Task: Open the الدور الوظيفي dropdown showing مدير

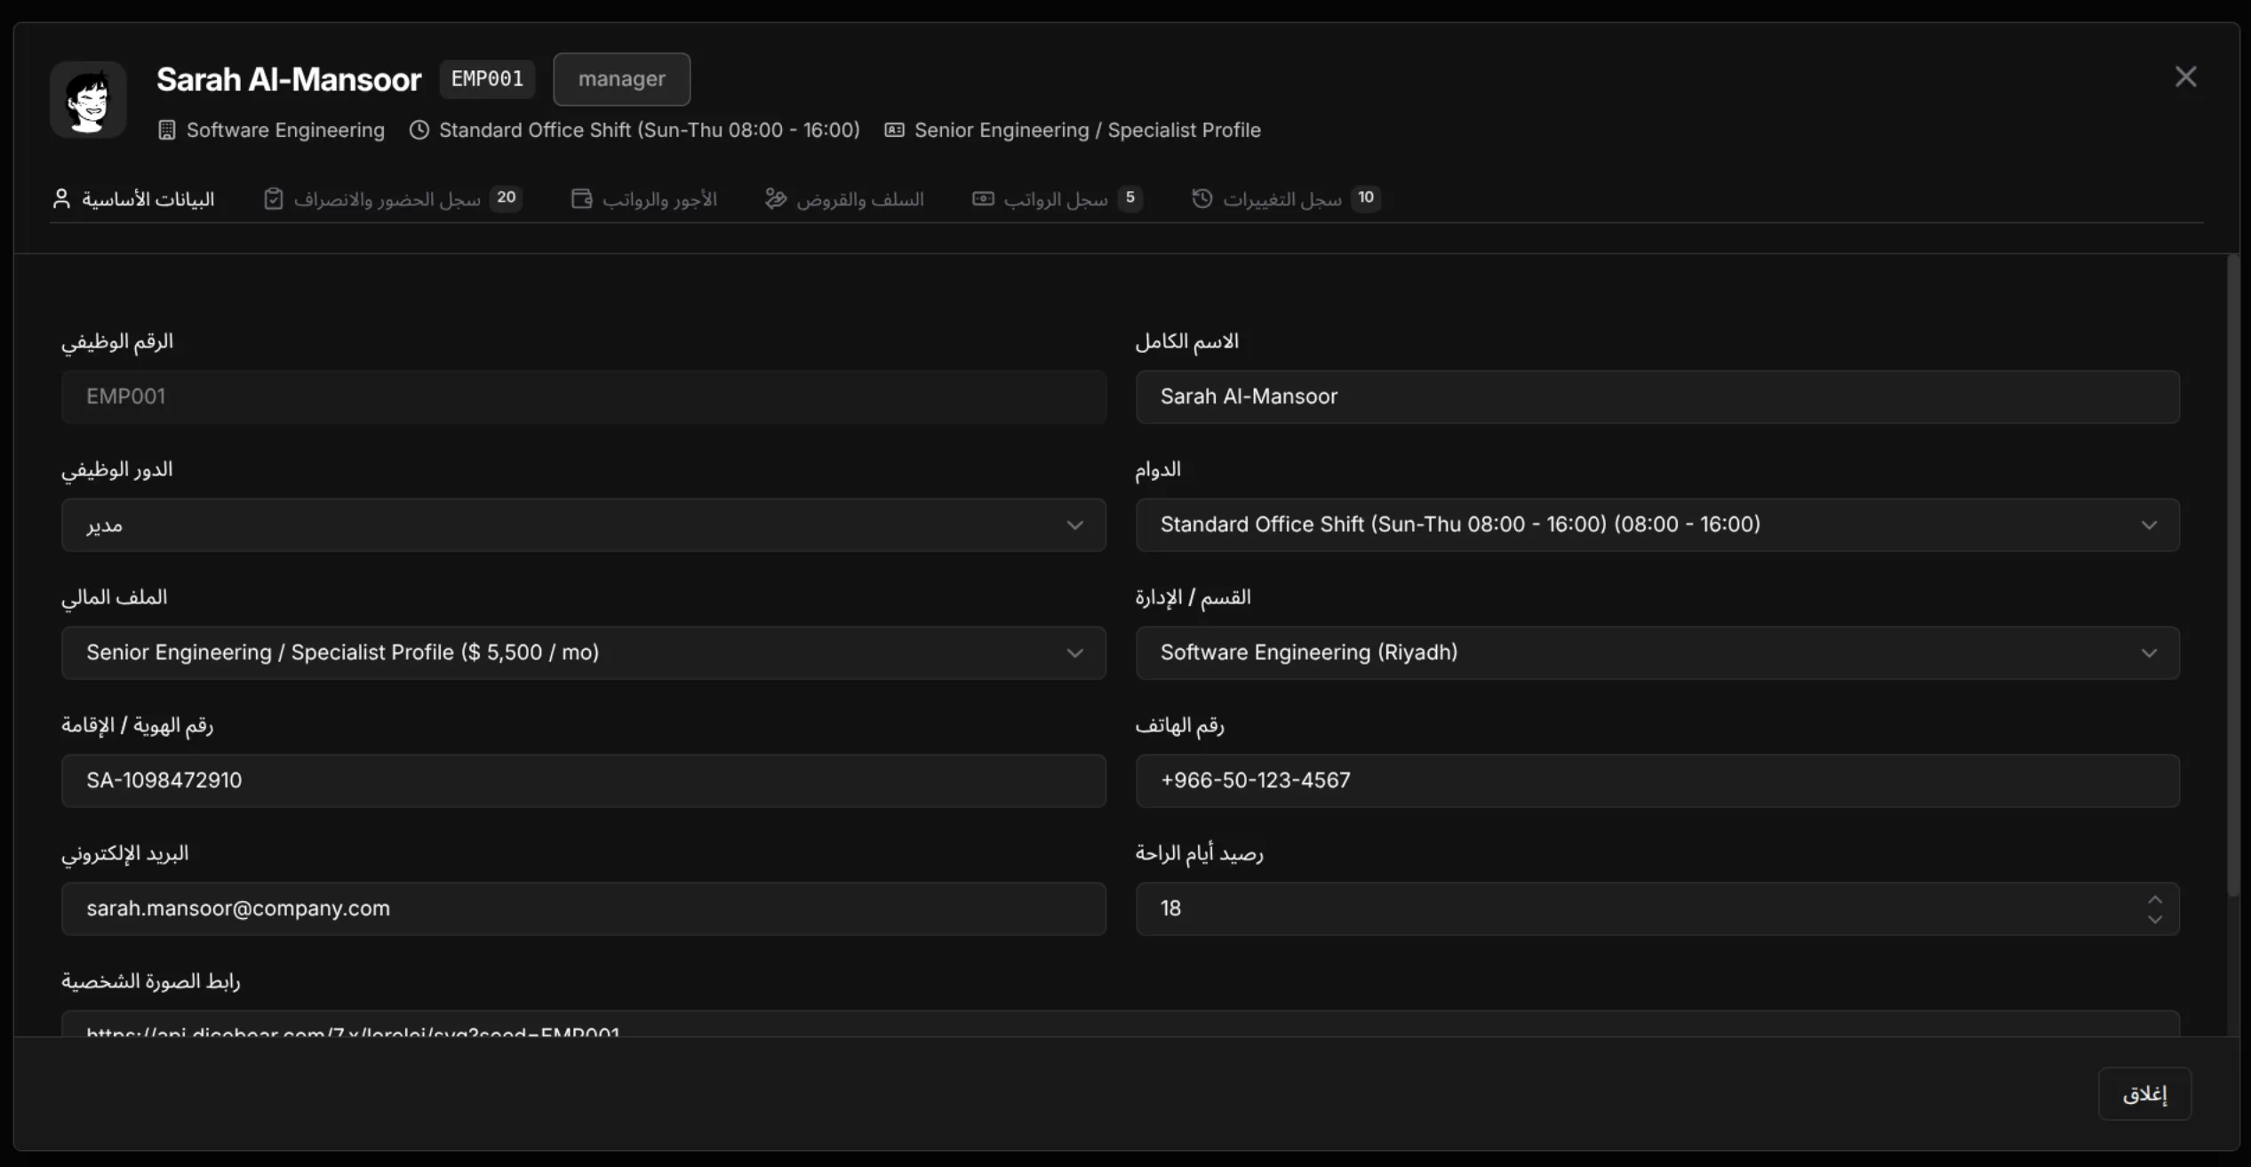Action: (x=584, y=525)
